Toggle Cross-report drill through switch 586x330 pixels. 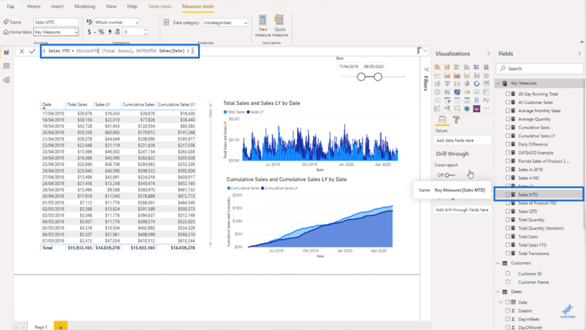[x=450, y=175]
